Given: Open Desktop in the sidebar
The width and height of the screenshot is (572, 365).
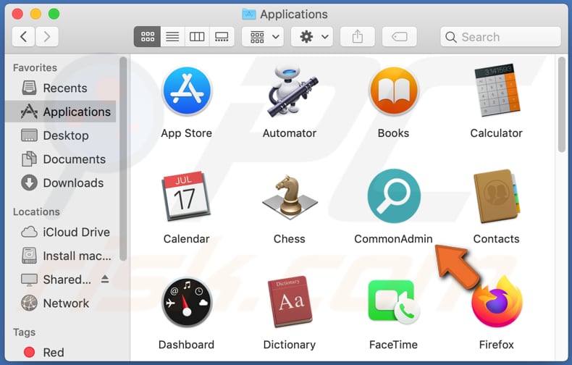Looking at the screenshot, I should (x=61, y=135).
